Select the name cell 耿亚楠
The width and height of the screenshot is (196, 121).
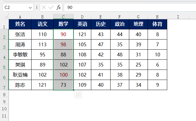(20, 75)
